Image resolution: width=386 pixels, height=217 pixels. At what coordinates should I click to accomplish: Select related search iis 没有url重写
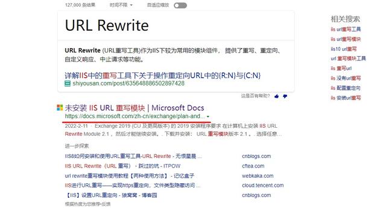click(x=346, y=78)
